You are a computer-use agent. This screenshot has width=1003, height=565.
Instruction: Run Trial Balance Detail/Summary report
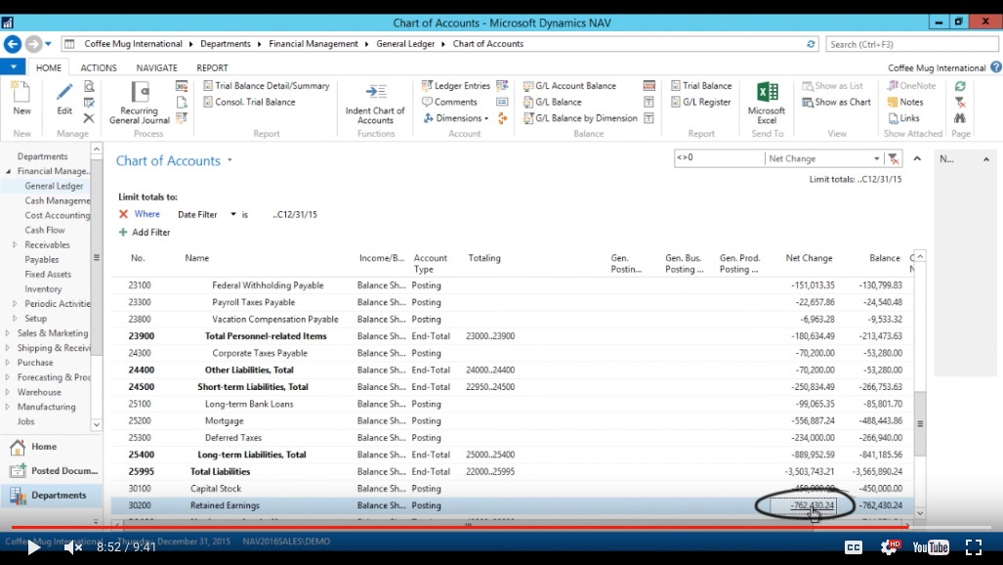[x=266, y=86]
